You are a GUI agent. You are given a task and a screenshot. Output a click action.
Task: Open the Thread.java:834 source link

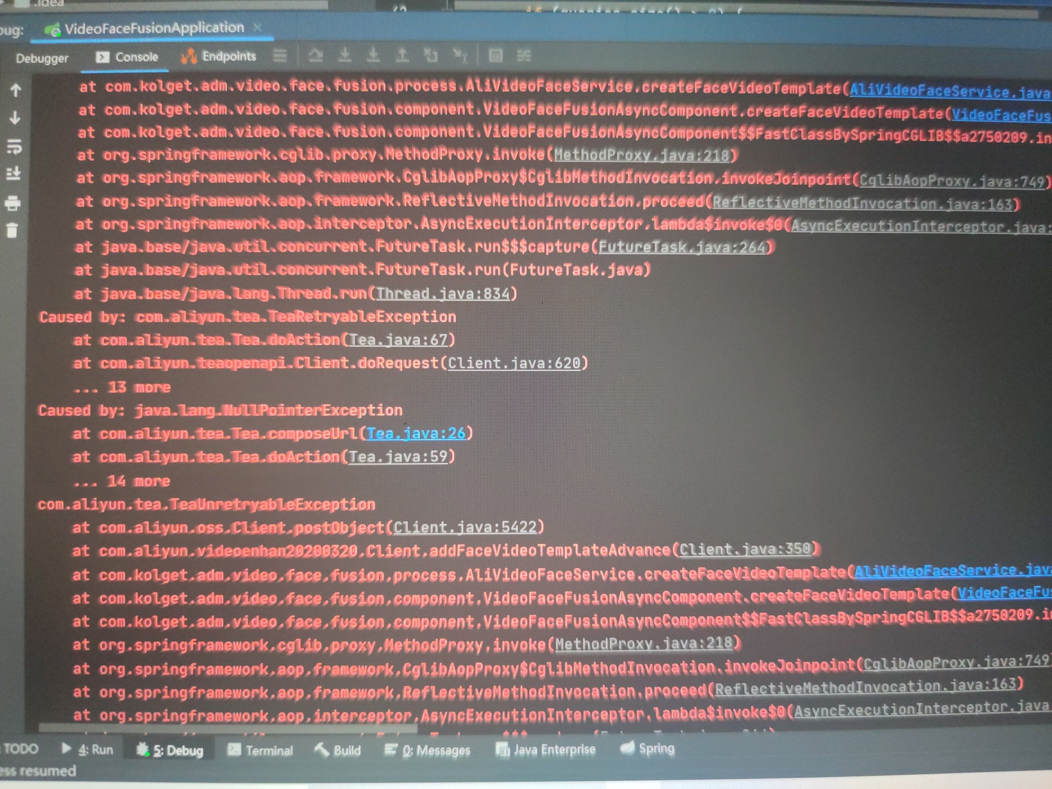[443, 294]
